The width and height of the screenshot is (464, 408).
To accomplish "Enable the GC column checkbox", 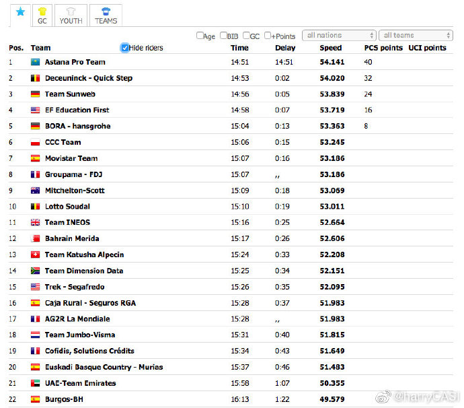I will point(246,36).
